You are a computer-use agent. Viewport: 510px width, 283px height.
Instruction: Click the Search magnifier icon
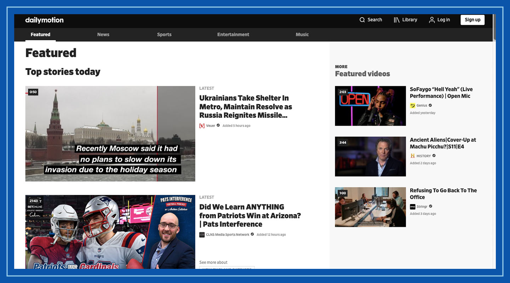point(362,20)
